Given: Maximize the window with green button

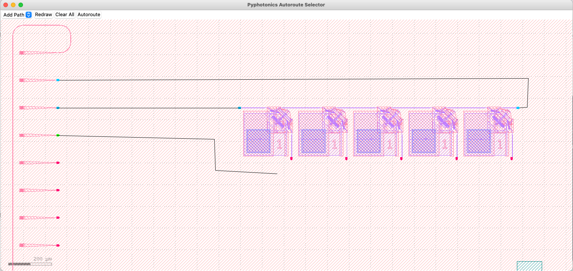Looking at the screenshot, I should point(21,5).
